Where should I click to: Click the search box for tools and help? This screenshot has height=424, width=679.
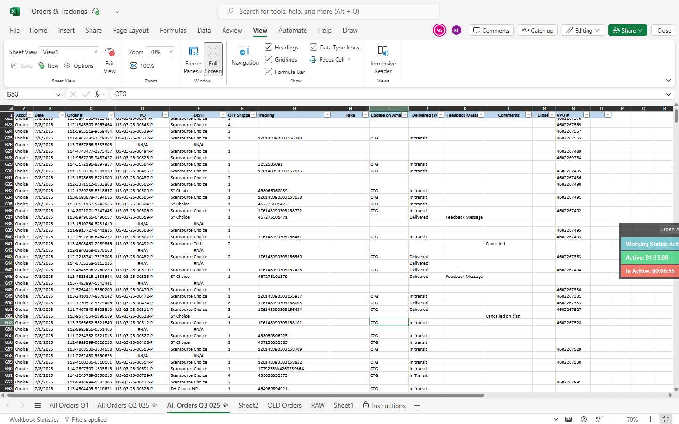pyautogui.click(x=329, y=11)
